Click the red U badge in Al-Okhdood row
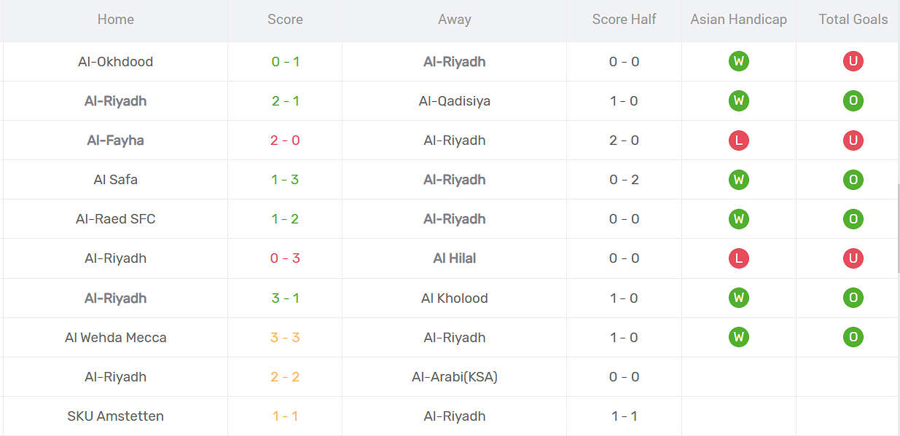This screenshot has height=436, width=900. [853, 62]
